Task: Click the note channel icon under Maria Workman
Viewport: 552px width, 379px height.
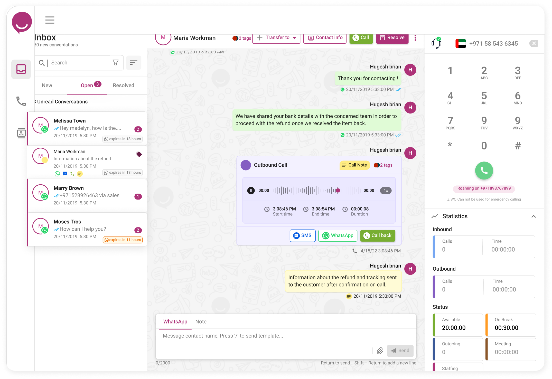Action: coord(80,174)
